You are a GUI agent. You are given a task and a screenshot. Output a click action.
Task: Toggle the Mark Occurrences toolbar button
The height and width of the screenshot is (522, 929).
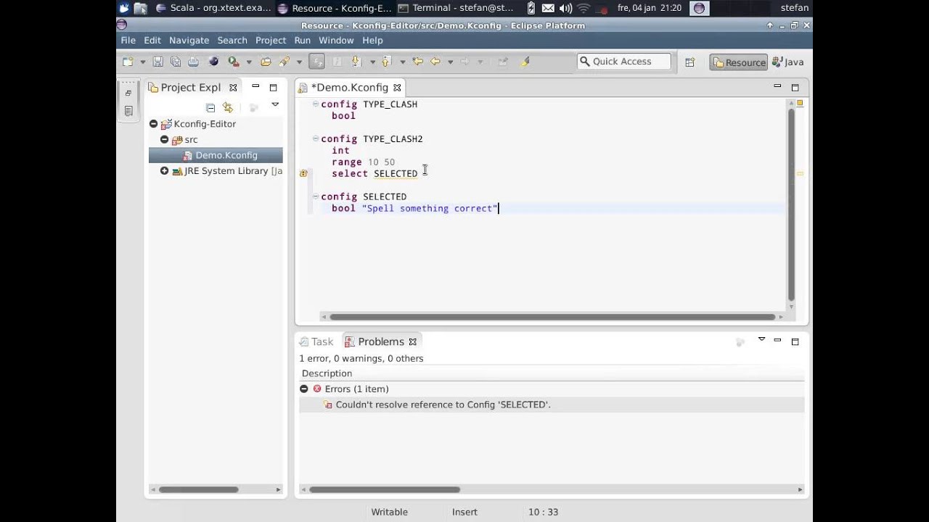[316, 62]
